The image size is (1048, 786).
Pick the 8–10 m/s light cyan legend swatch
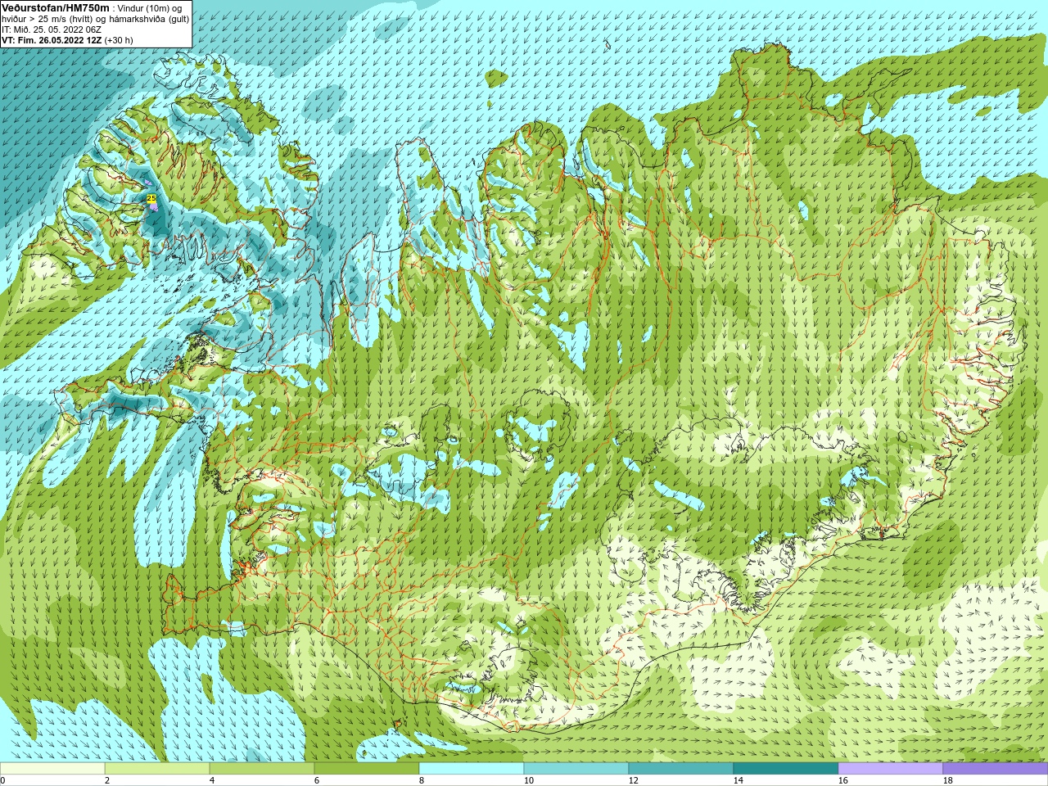472,769
